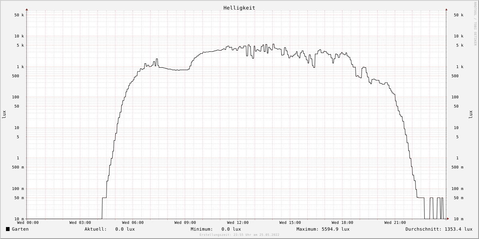
Task: Click the "Wed 18:00" time axis label
Action: (x=342, y=223)
